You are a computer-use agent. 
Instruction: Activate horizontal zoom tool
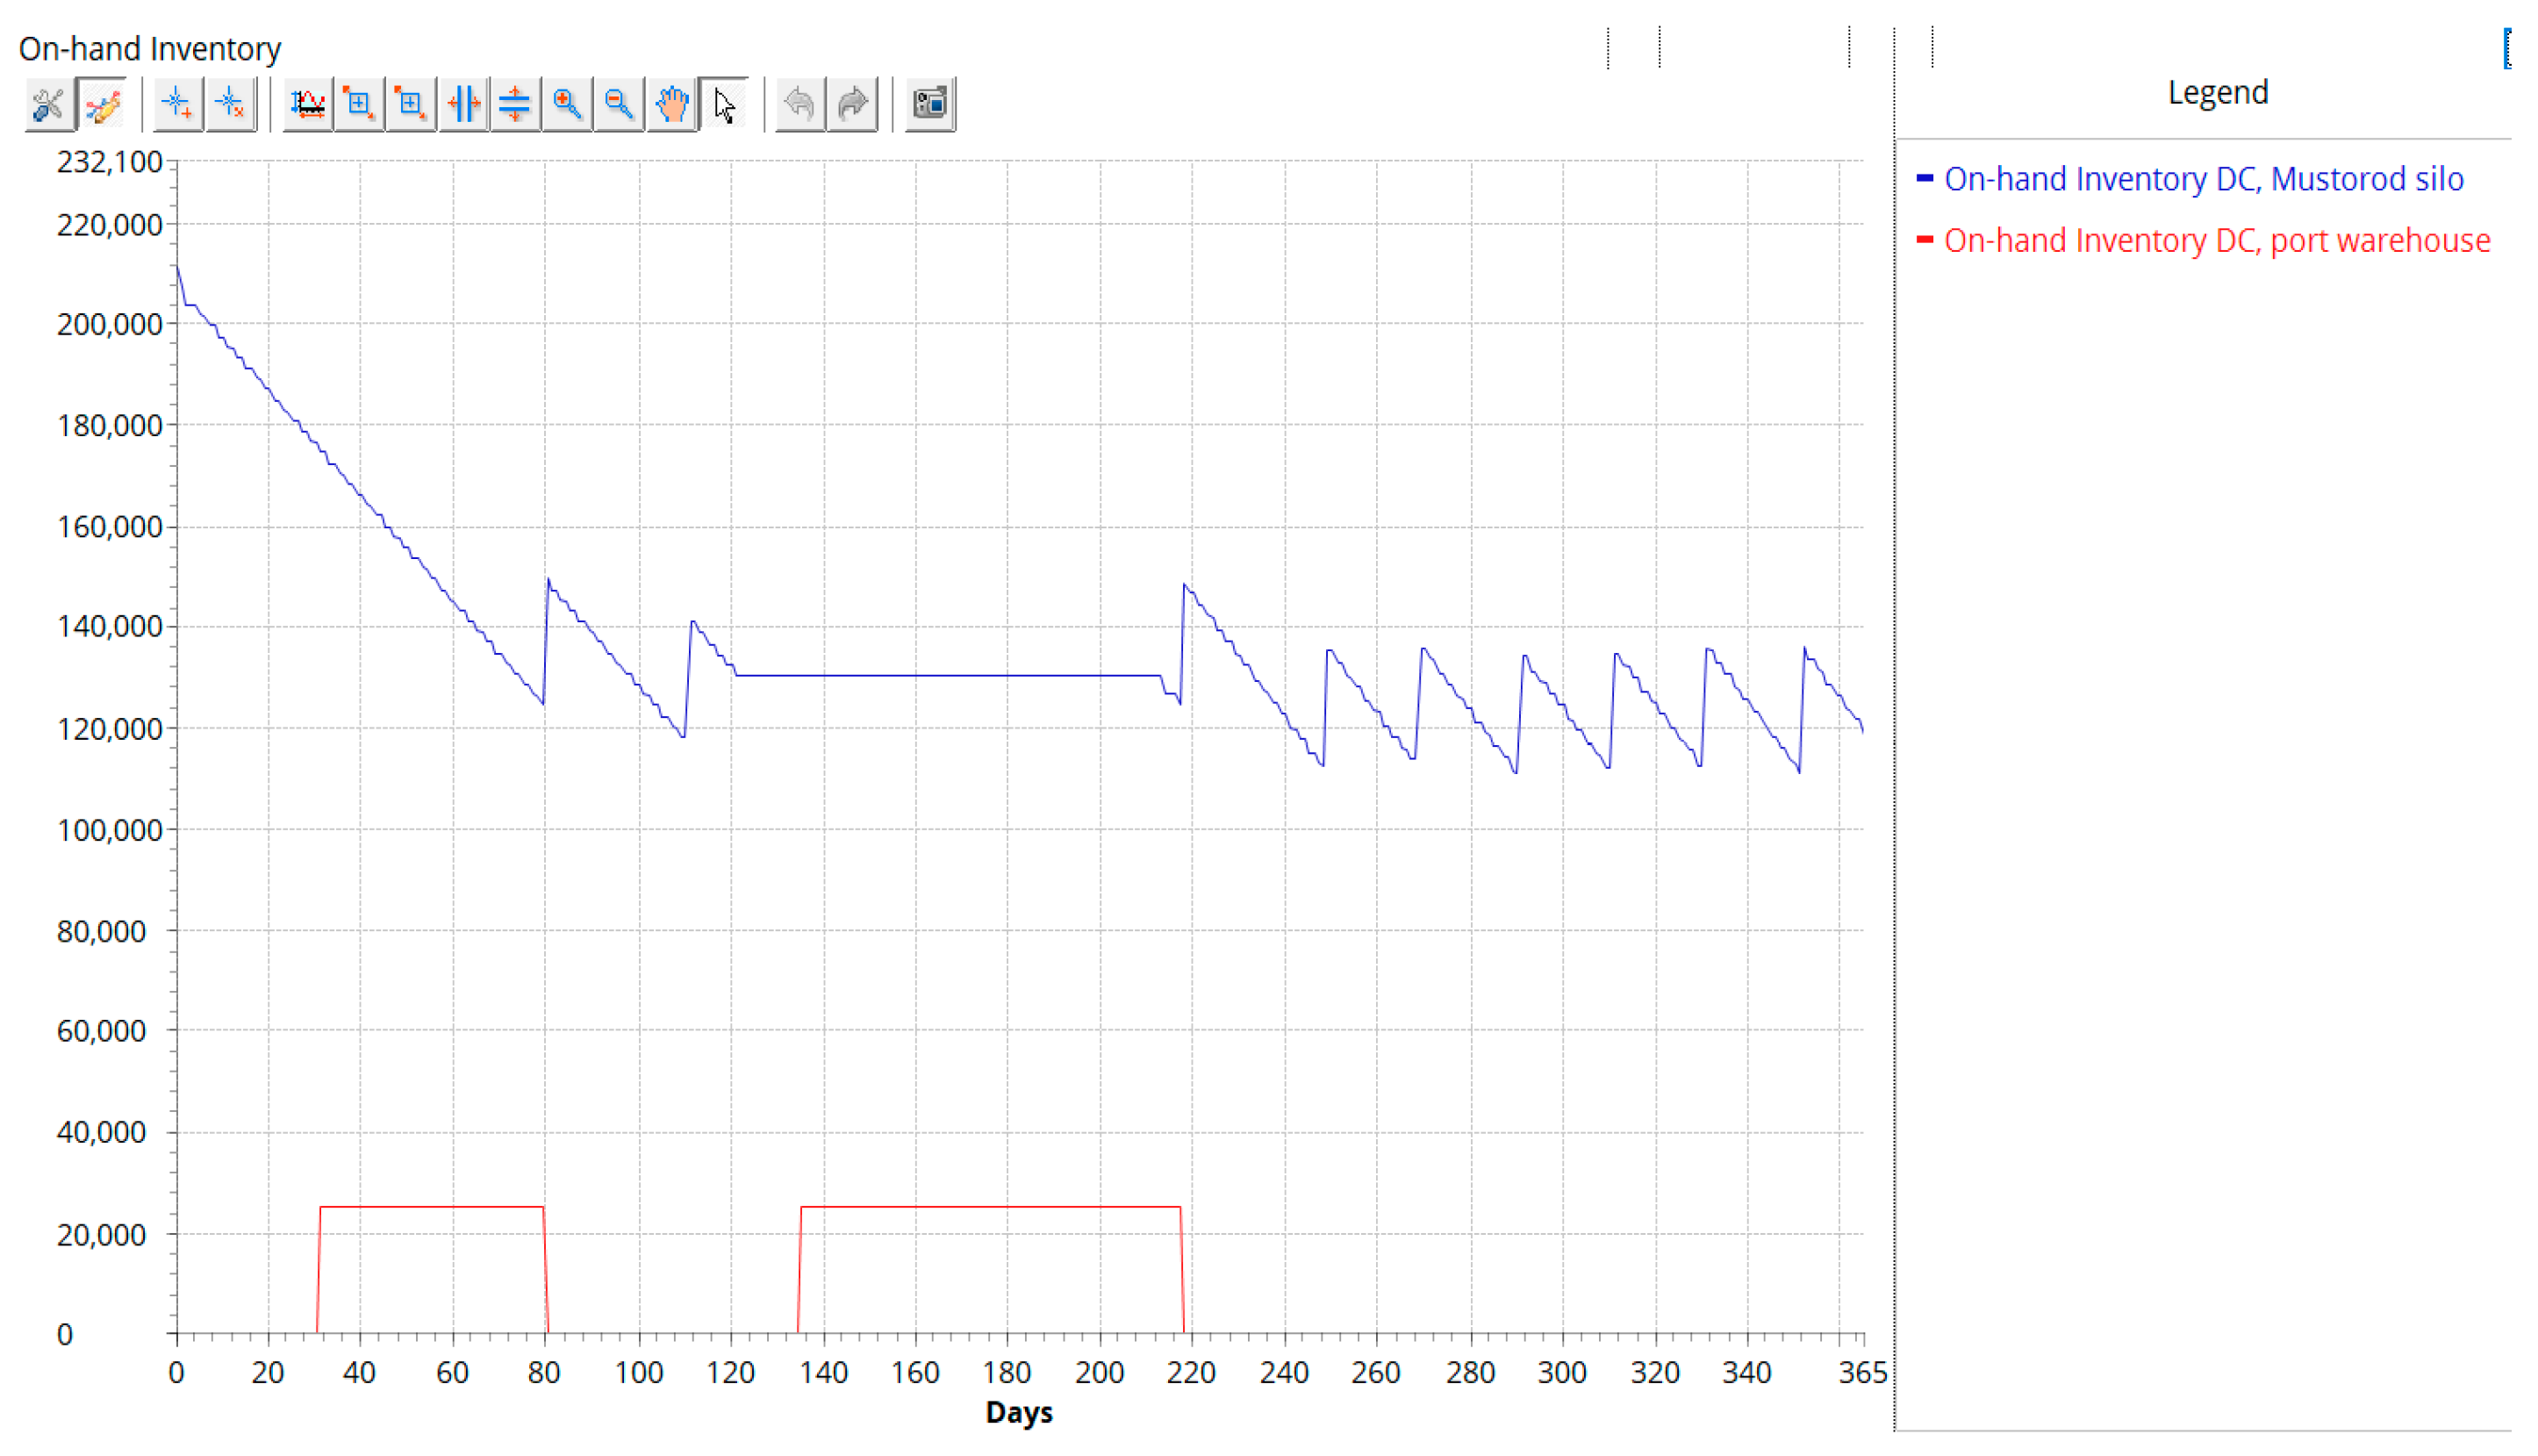463,104
